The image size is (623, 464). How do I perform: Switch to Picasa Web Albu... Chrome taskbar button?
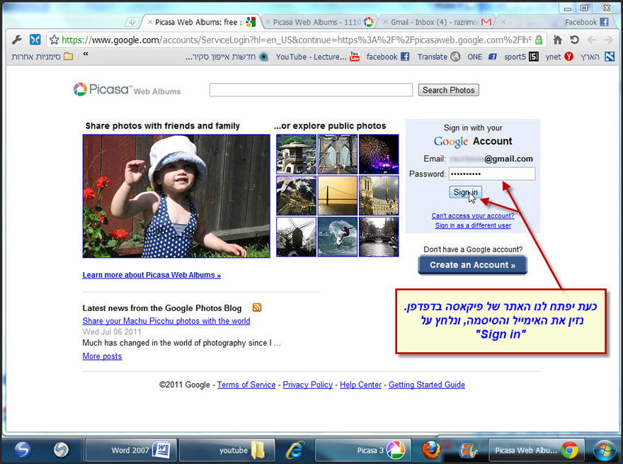coord(537,450)
